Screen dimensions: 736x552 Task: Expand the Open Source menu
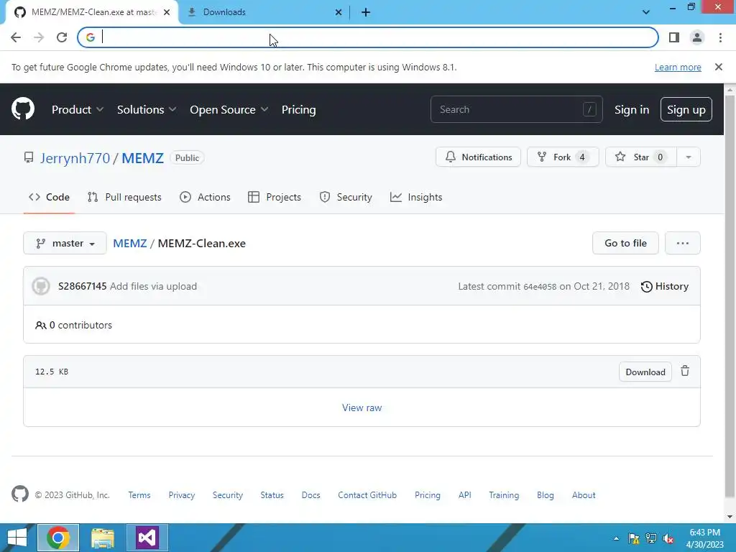point(229,109)
